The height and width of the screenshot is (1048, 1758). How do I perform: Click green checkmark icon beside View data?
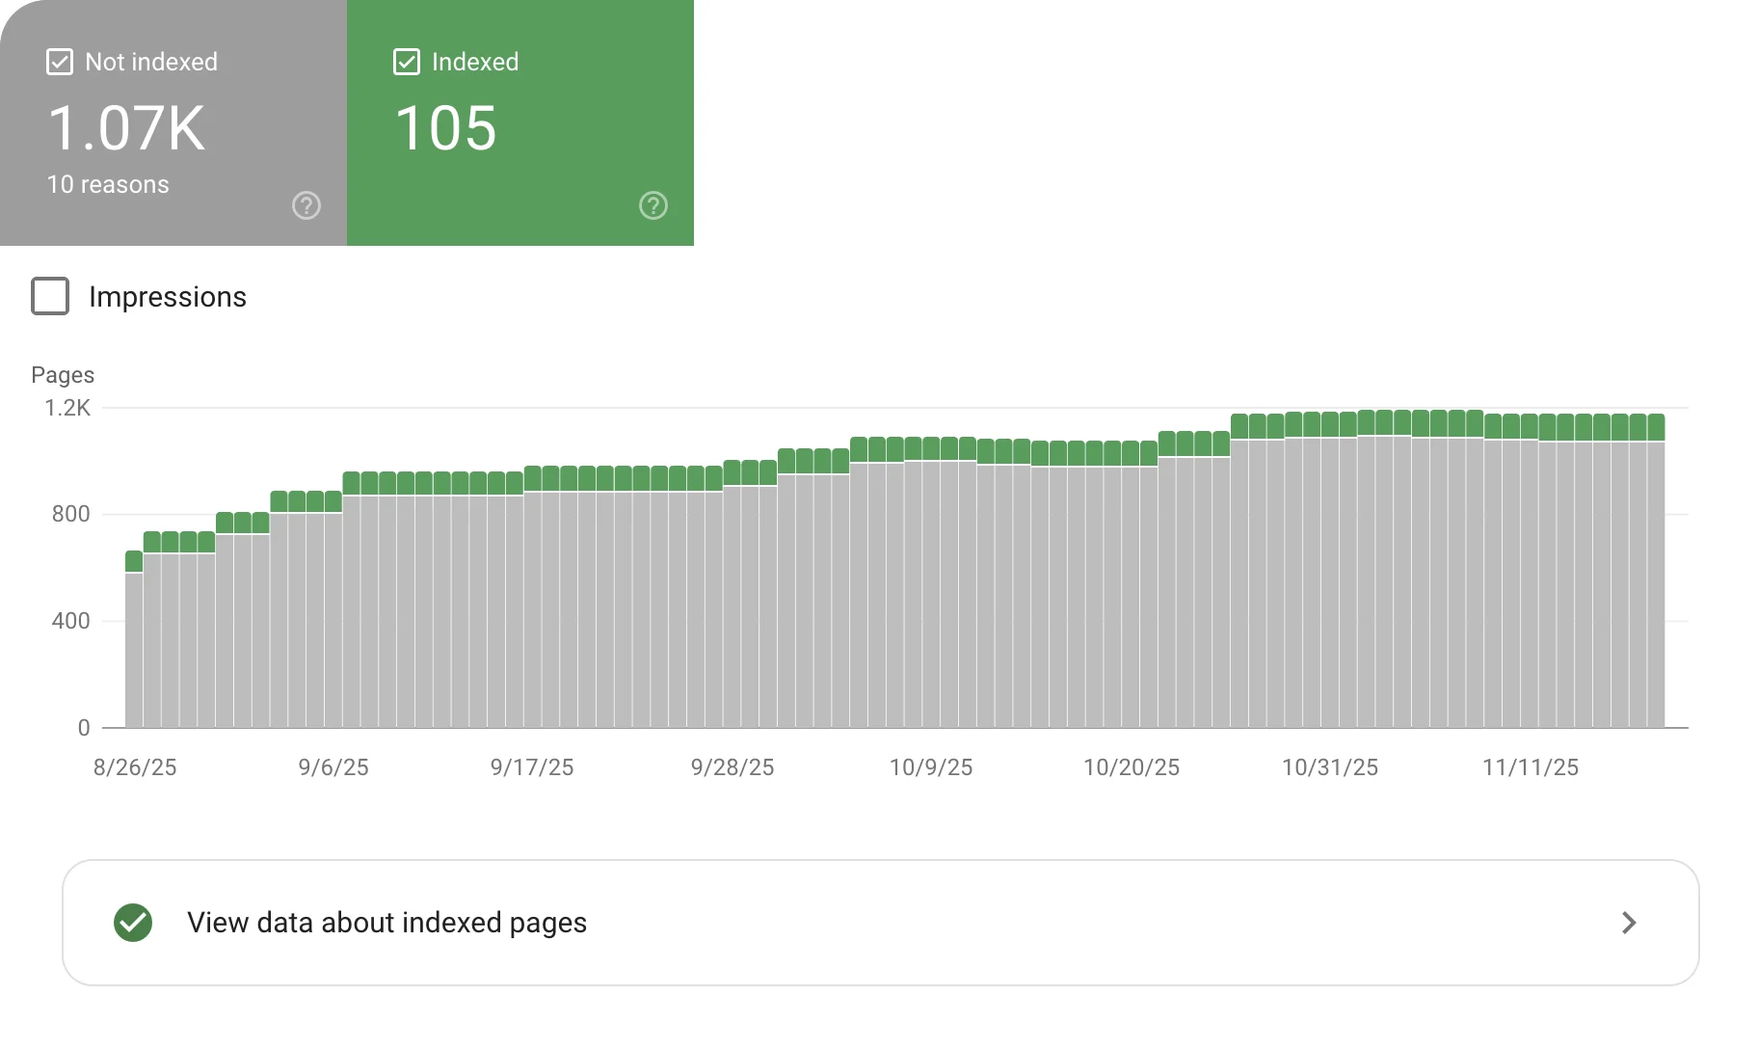[133, 923]
